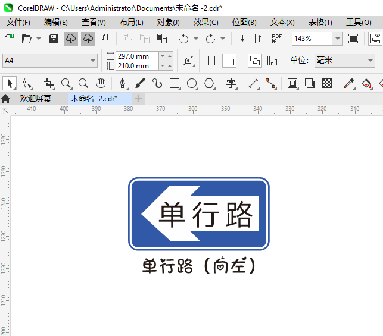The image size is (383, 336).
Task: Click the page width 297.0 mm field
Action: coord(137,56)
